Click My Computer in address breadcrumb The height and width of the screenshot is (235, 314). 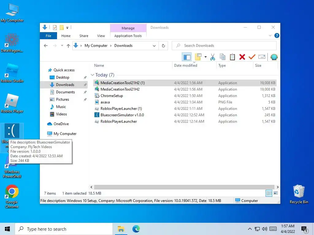pyautogui.click(x=96, y=46)
